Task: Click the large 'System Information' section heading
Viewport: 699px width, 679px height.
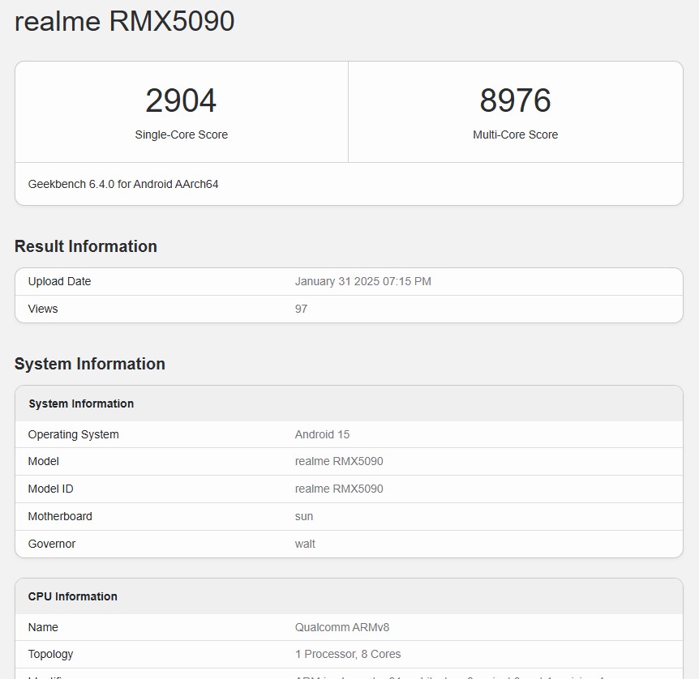Action: [89, 364]
